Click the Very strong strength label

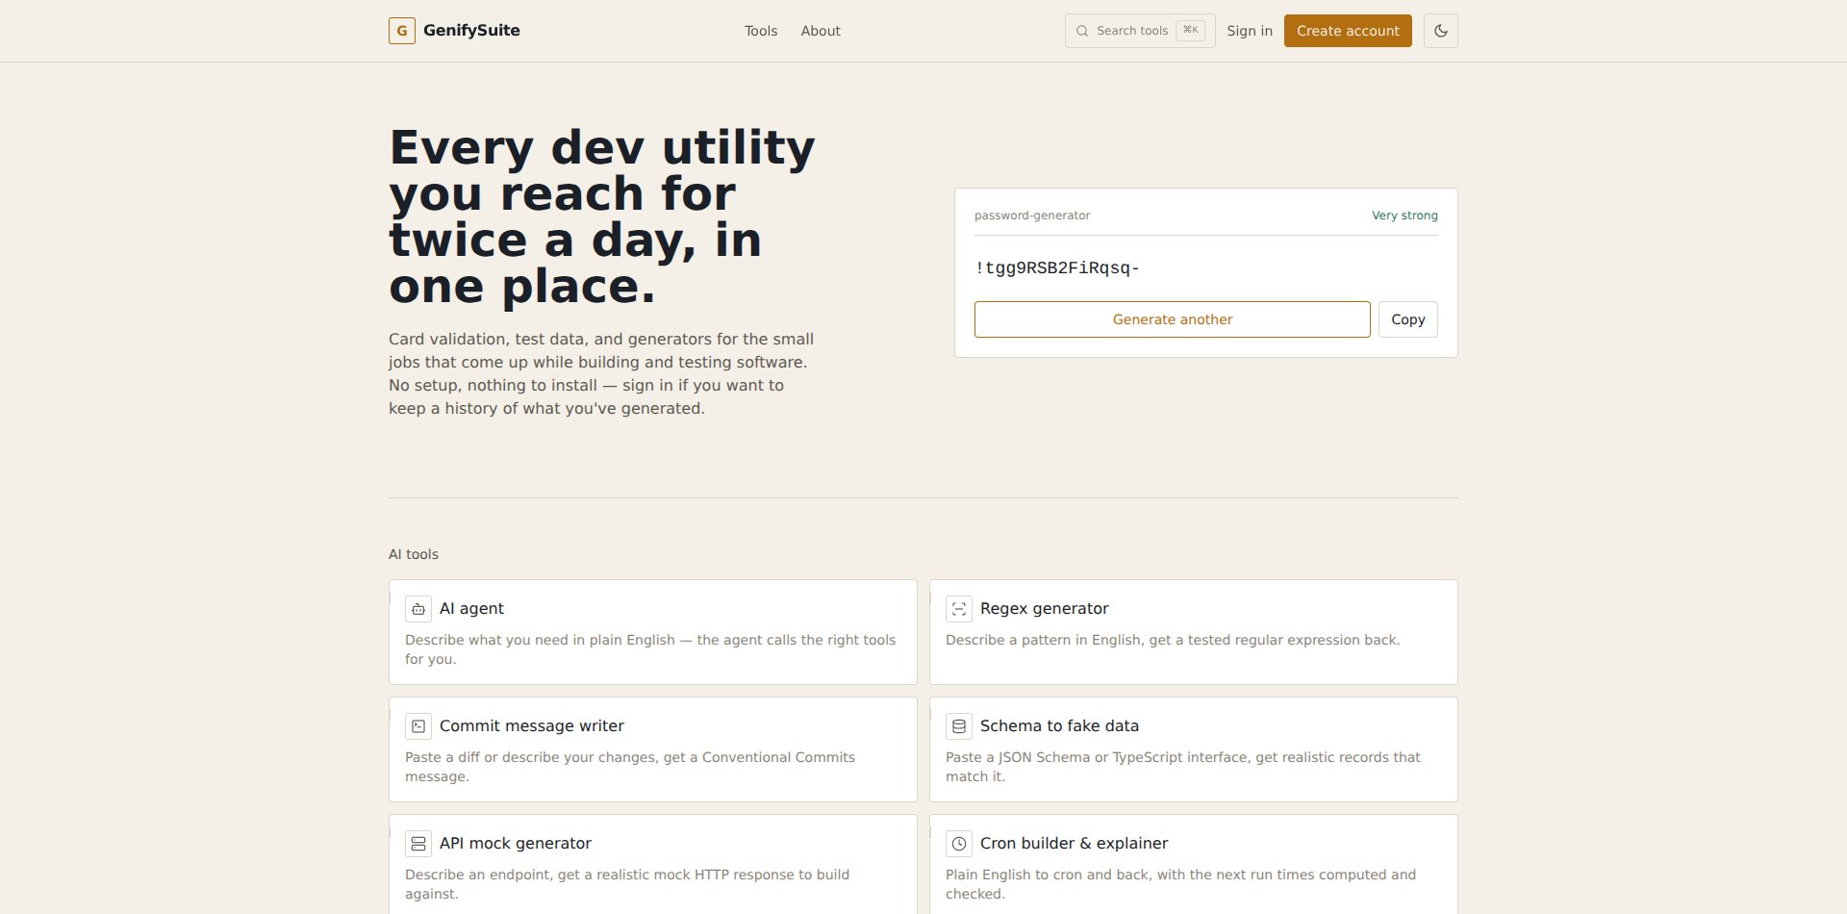pos(1404,216)
